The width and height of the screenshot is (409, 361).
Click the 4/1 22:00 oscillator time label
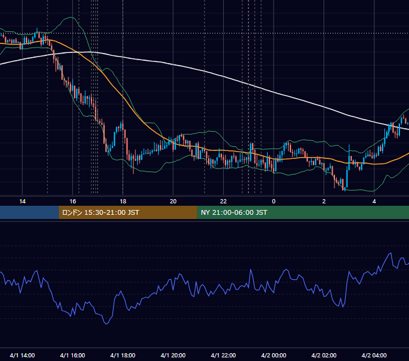[x=223, y=355]
